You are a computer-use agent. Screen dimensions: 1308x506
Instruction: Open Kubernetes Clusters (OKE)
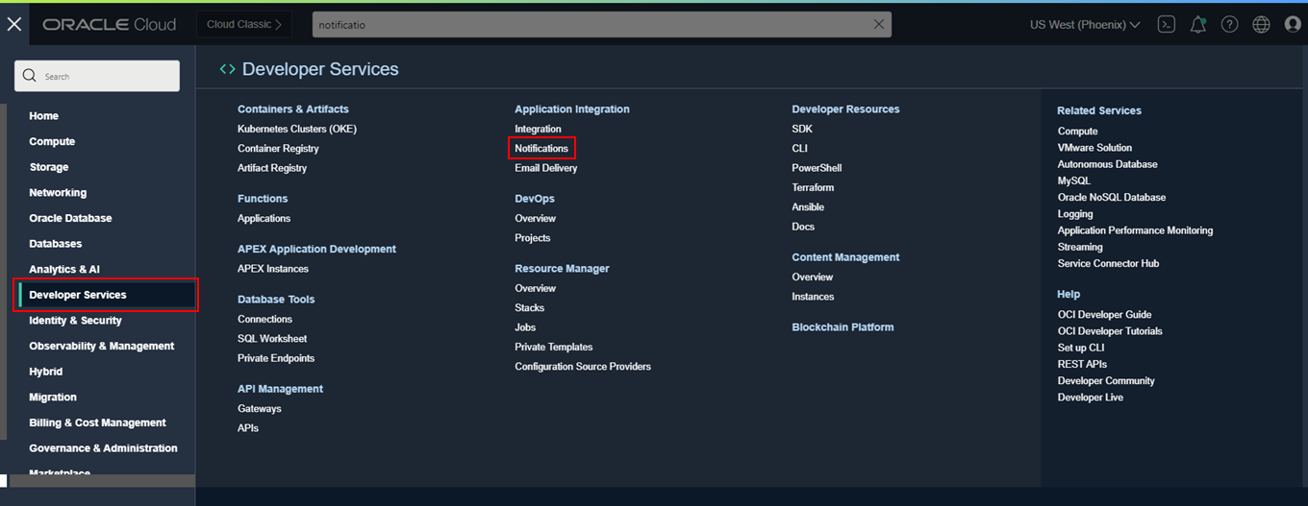click(x=297, y=129)
